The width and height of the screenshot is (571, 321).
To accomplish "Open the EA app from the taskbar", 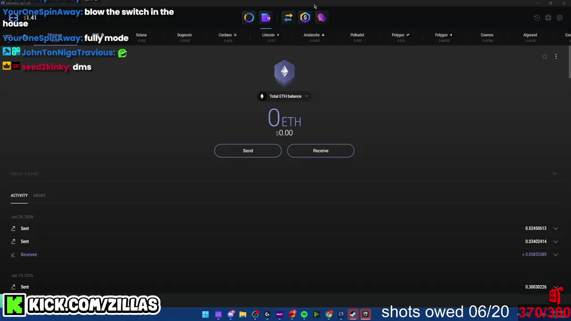I will (x=292, y=314).
